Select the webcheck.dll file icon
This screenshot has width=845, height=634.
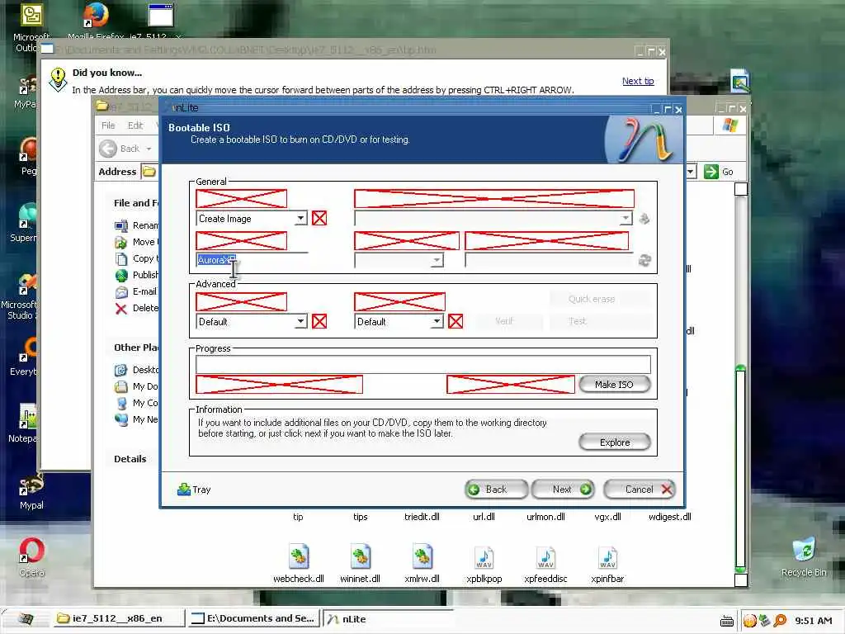(x=299, y=557)
